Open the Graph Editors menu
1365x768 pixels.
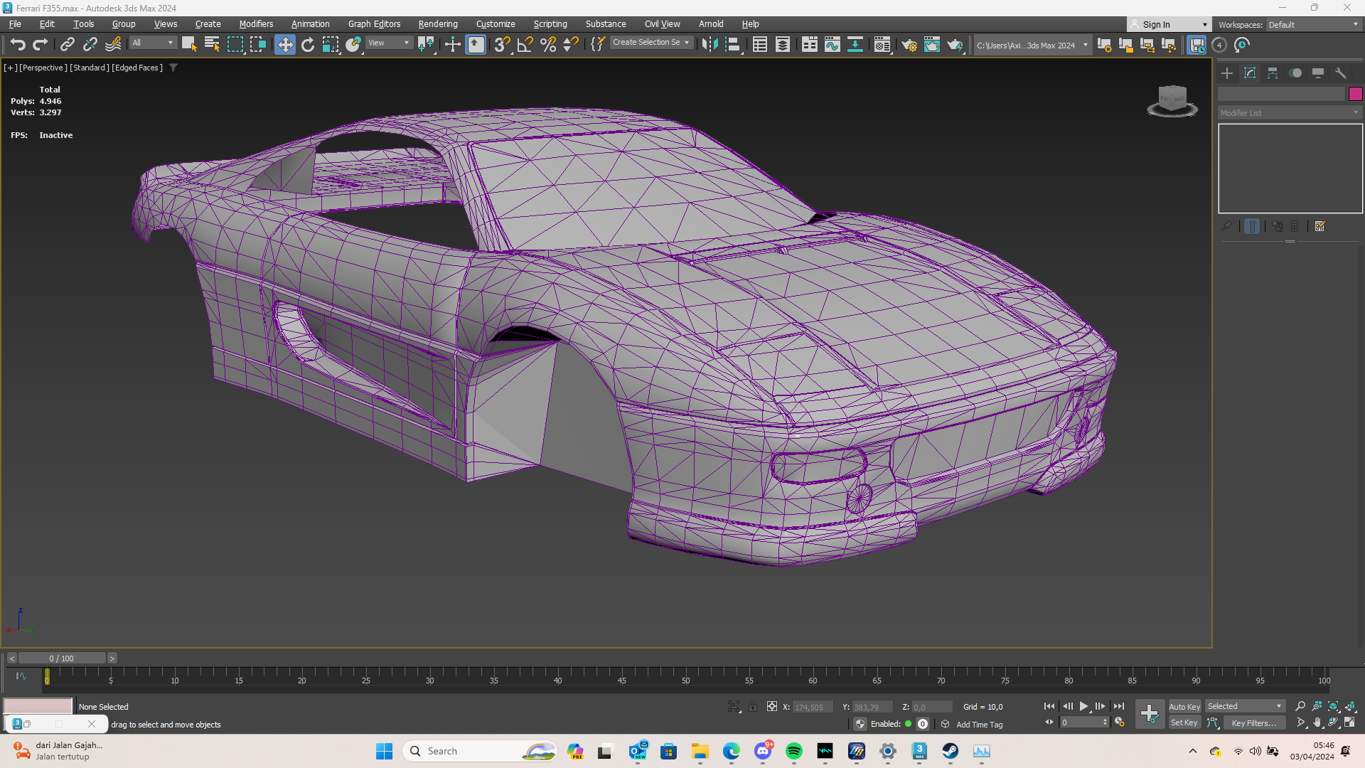pyautogui.click(x=374, y=23)
